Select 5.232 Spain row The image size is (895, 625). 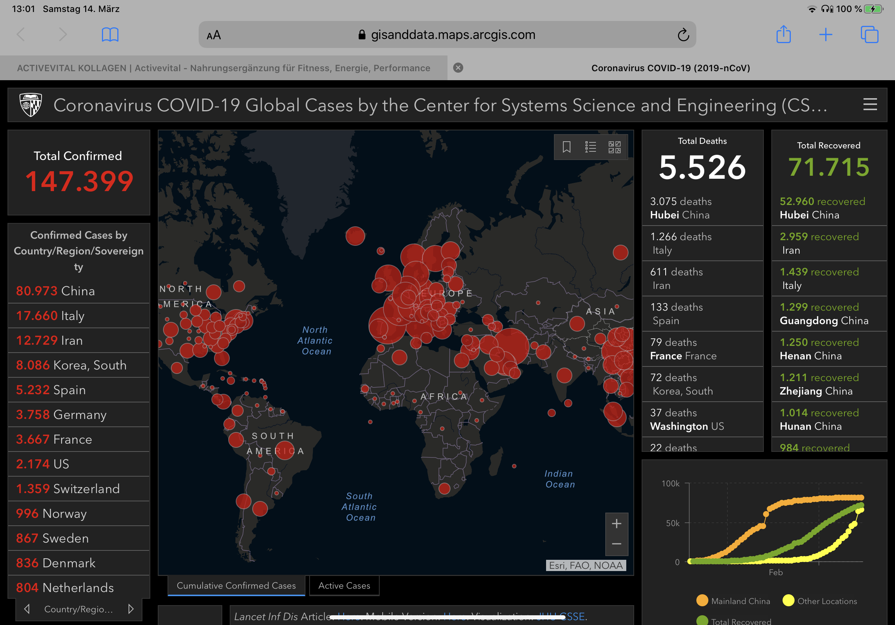coord(79,390)
